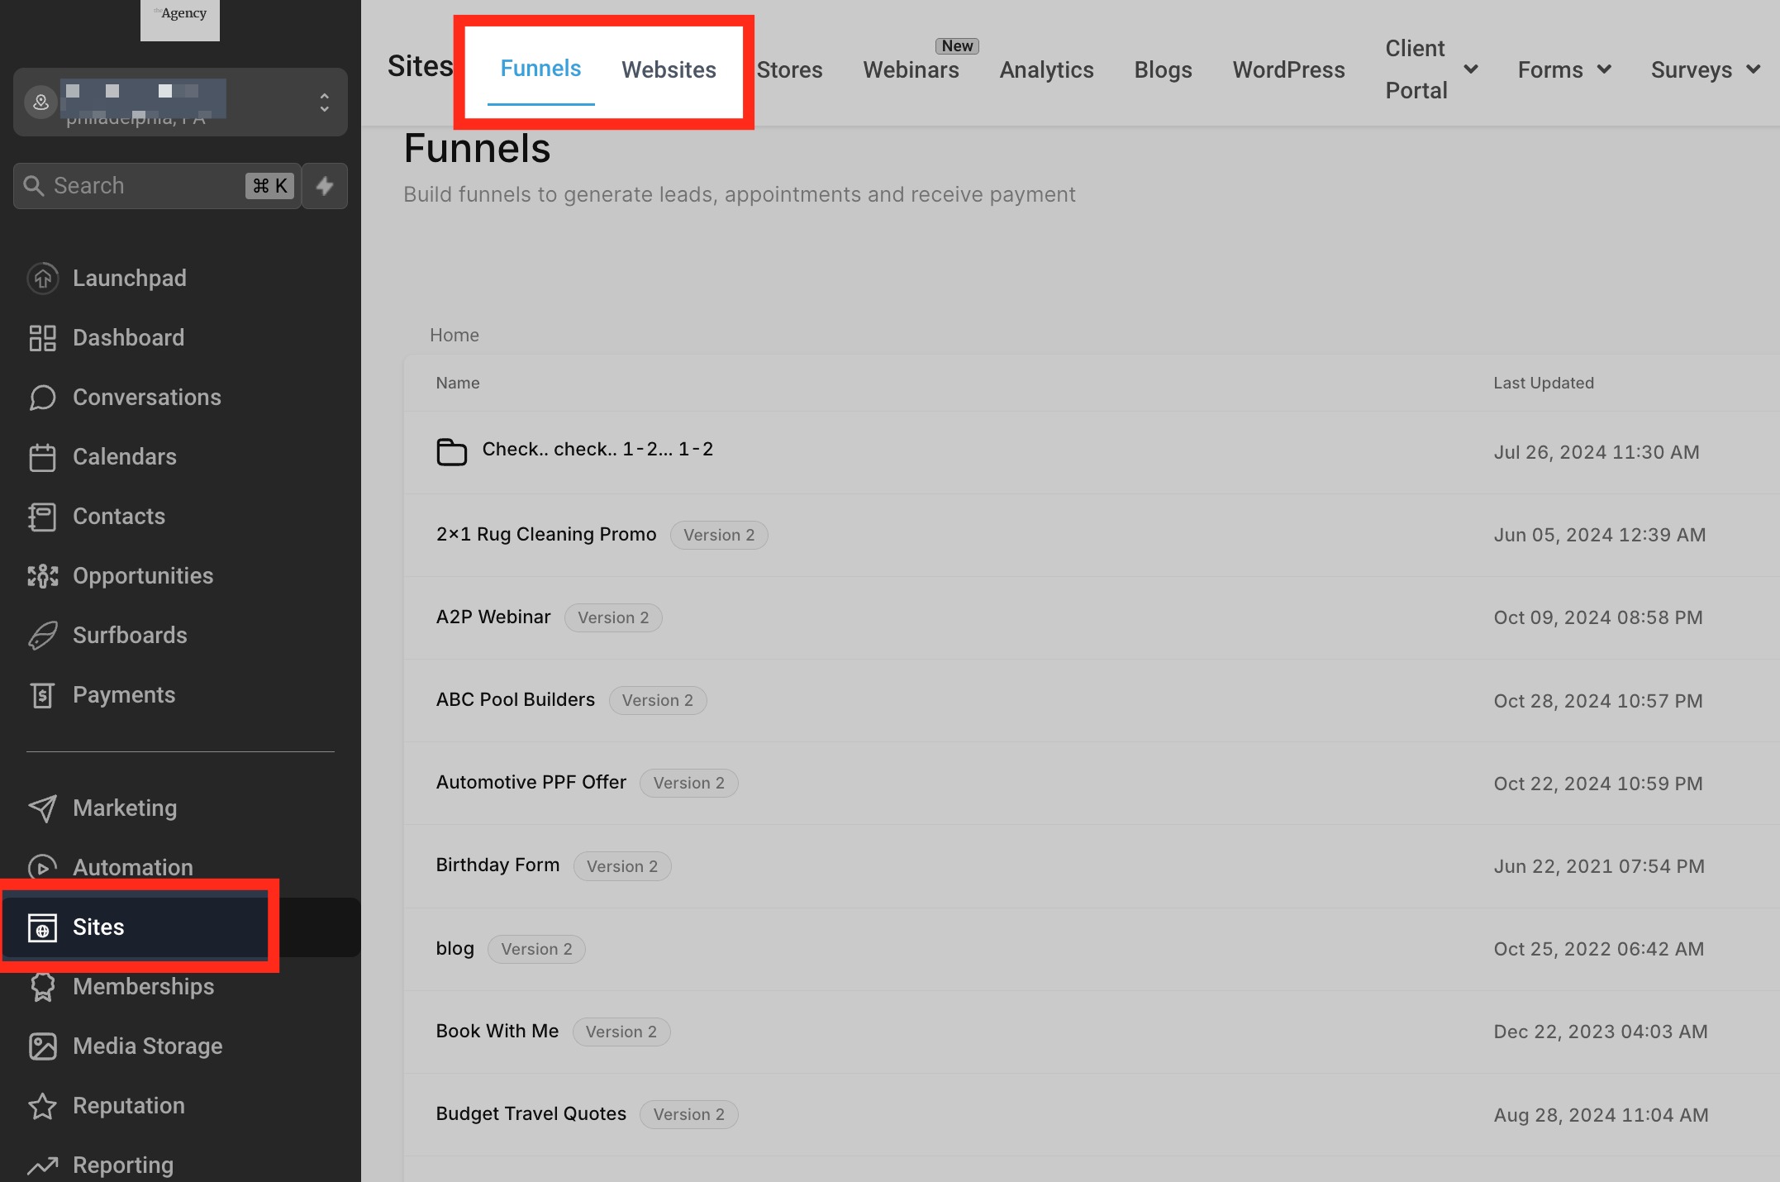
Task: Open the Contacts section
Action: [118, 516]
